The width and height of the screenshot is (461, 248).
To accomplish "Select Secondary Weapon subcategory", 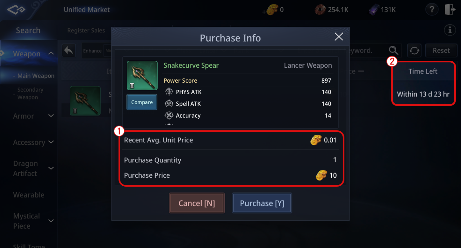I will [30, 93].
